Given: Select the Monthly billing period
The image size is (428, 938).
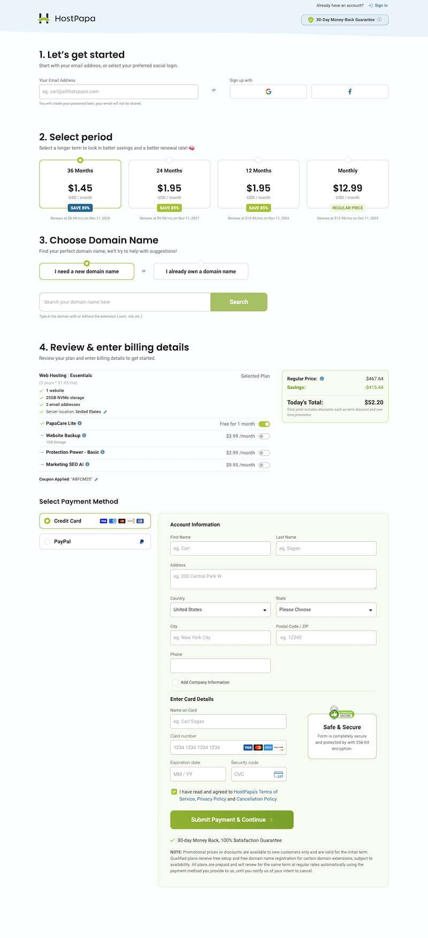Looking at the screenshot, I should (347, 184).
